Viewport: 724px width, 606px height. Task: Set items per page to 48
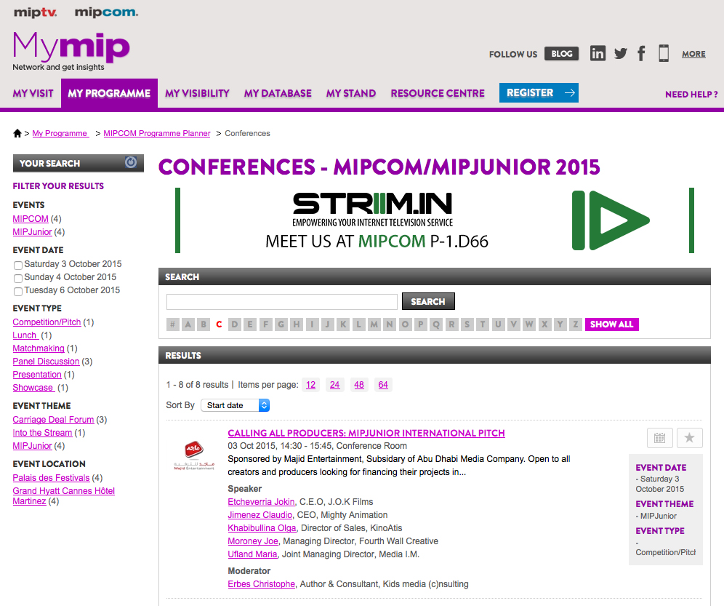pyautogui.click(x=359, y=385)
